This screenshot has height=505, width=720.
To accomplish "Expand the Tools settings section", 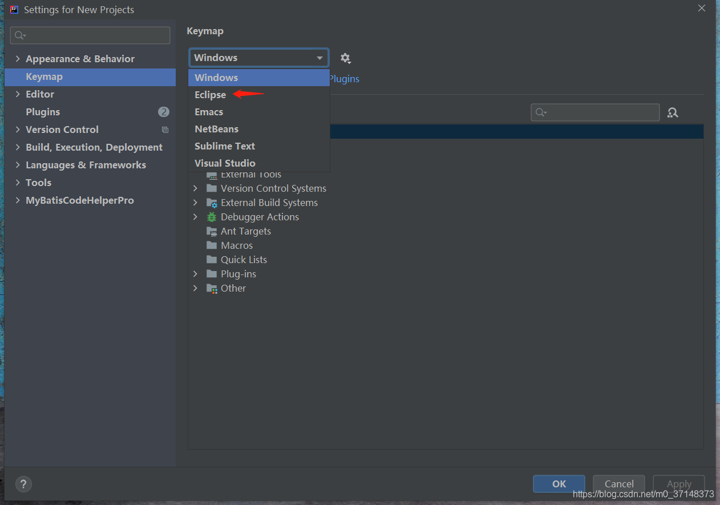I will pyautogui.click(x=18, y=183).
